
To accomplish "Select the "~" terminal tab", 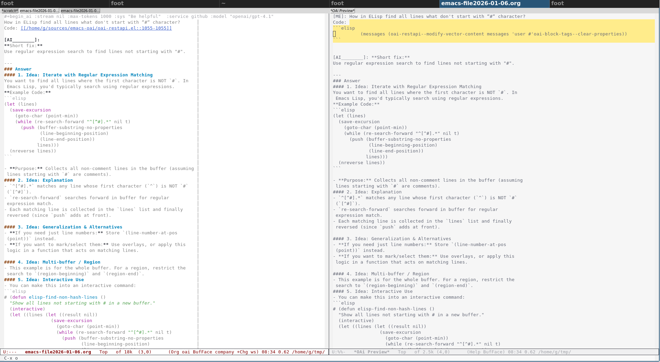I will (x=274, y=3).
